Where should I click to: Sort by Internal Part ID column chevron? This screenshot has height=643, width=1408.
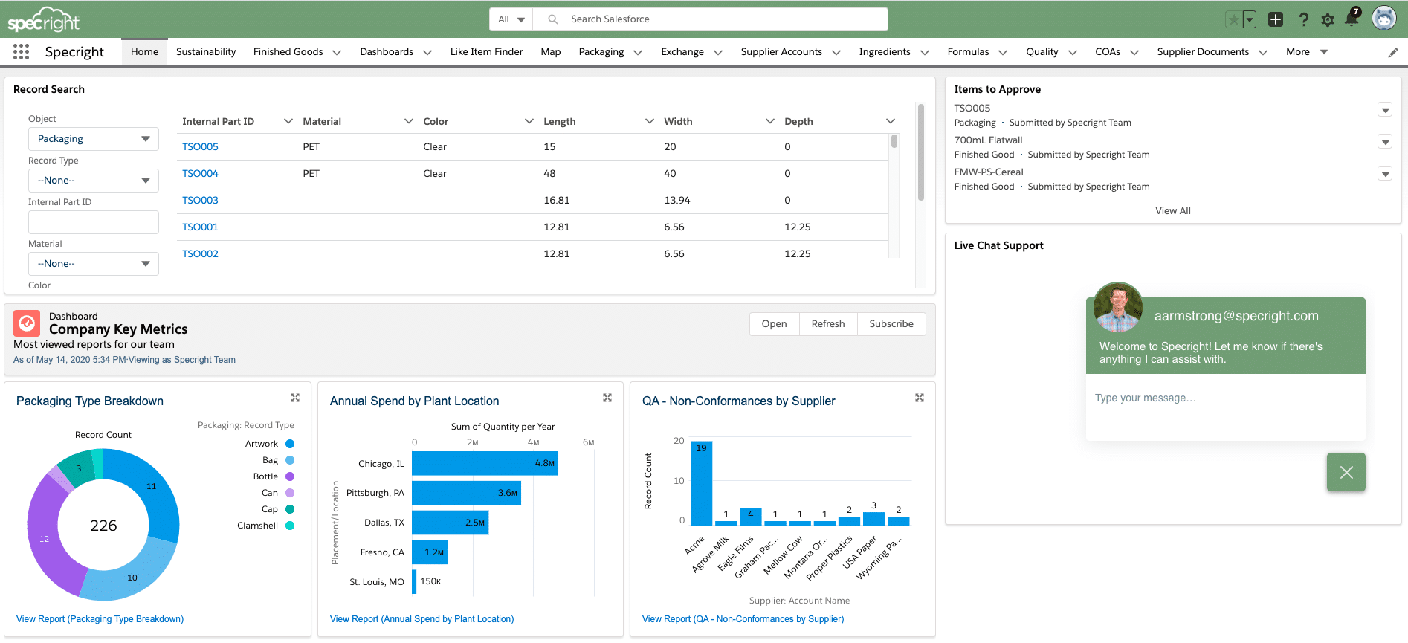point(288,121)
